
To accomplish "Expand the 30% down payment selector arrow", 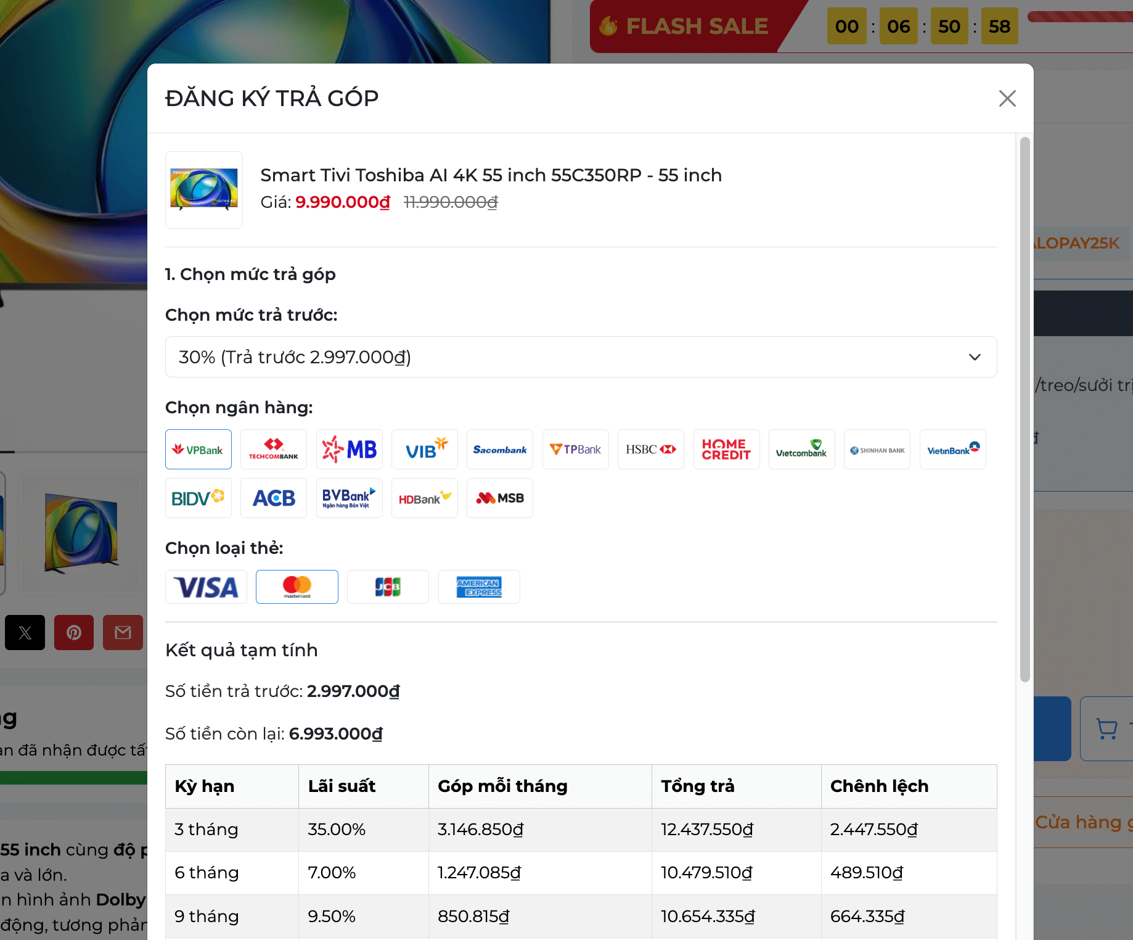I will click(x=974, y=357).
